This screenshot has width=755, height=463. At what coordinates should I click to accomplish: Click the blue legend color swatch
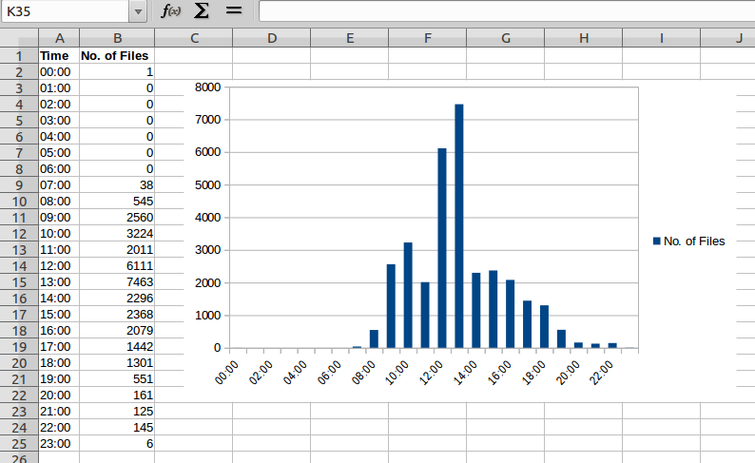(656, 241)
